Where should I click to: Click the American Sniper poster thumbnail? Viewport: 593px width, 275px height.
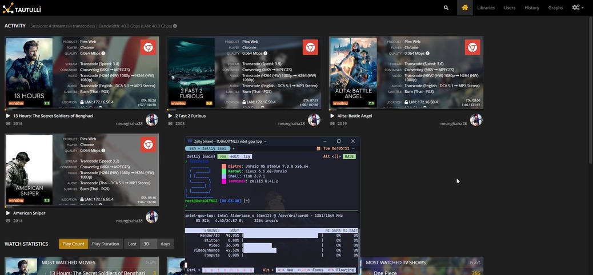point(29,169)
